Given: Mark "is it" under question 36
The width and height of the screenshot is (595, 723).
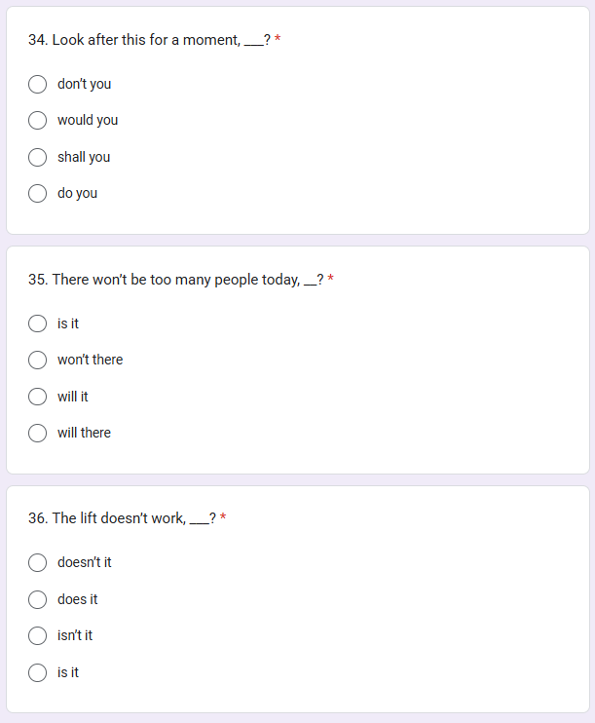Looking at the screenshot, I should point(37,672).
